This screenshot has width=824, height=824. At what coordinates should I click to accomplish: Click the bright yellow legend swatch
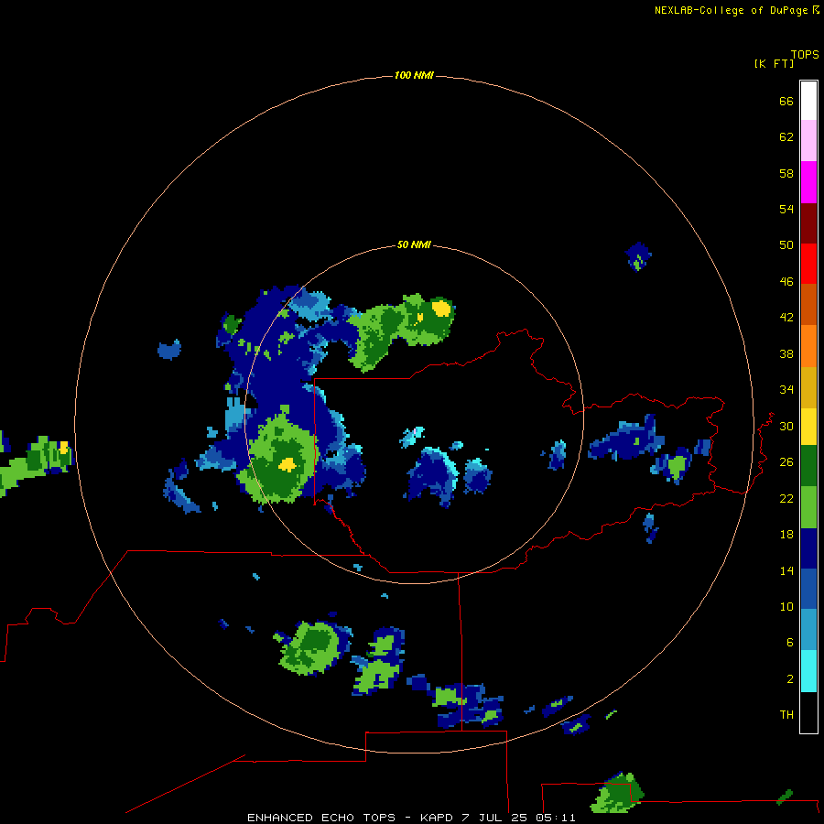pyautogui.click(x=808, y=426)
